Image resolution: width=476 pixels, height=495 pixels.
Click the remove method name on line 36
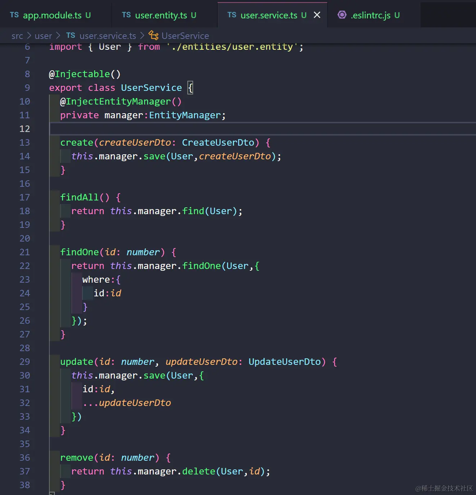click(x=77, y=458)
